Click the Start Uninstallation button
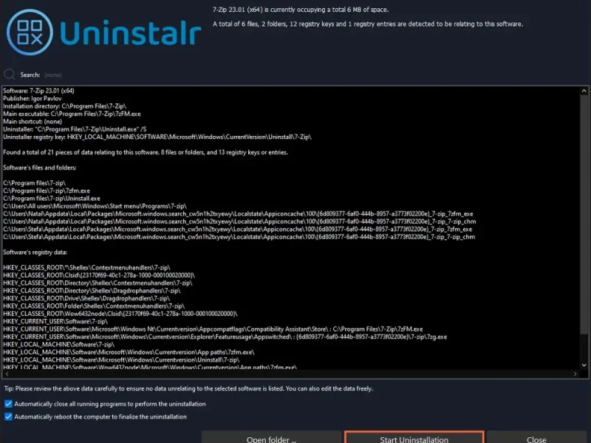 pyautogui.click(x=414, y=438)
